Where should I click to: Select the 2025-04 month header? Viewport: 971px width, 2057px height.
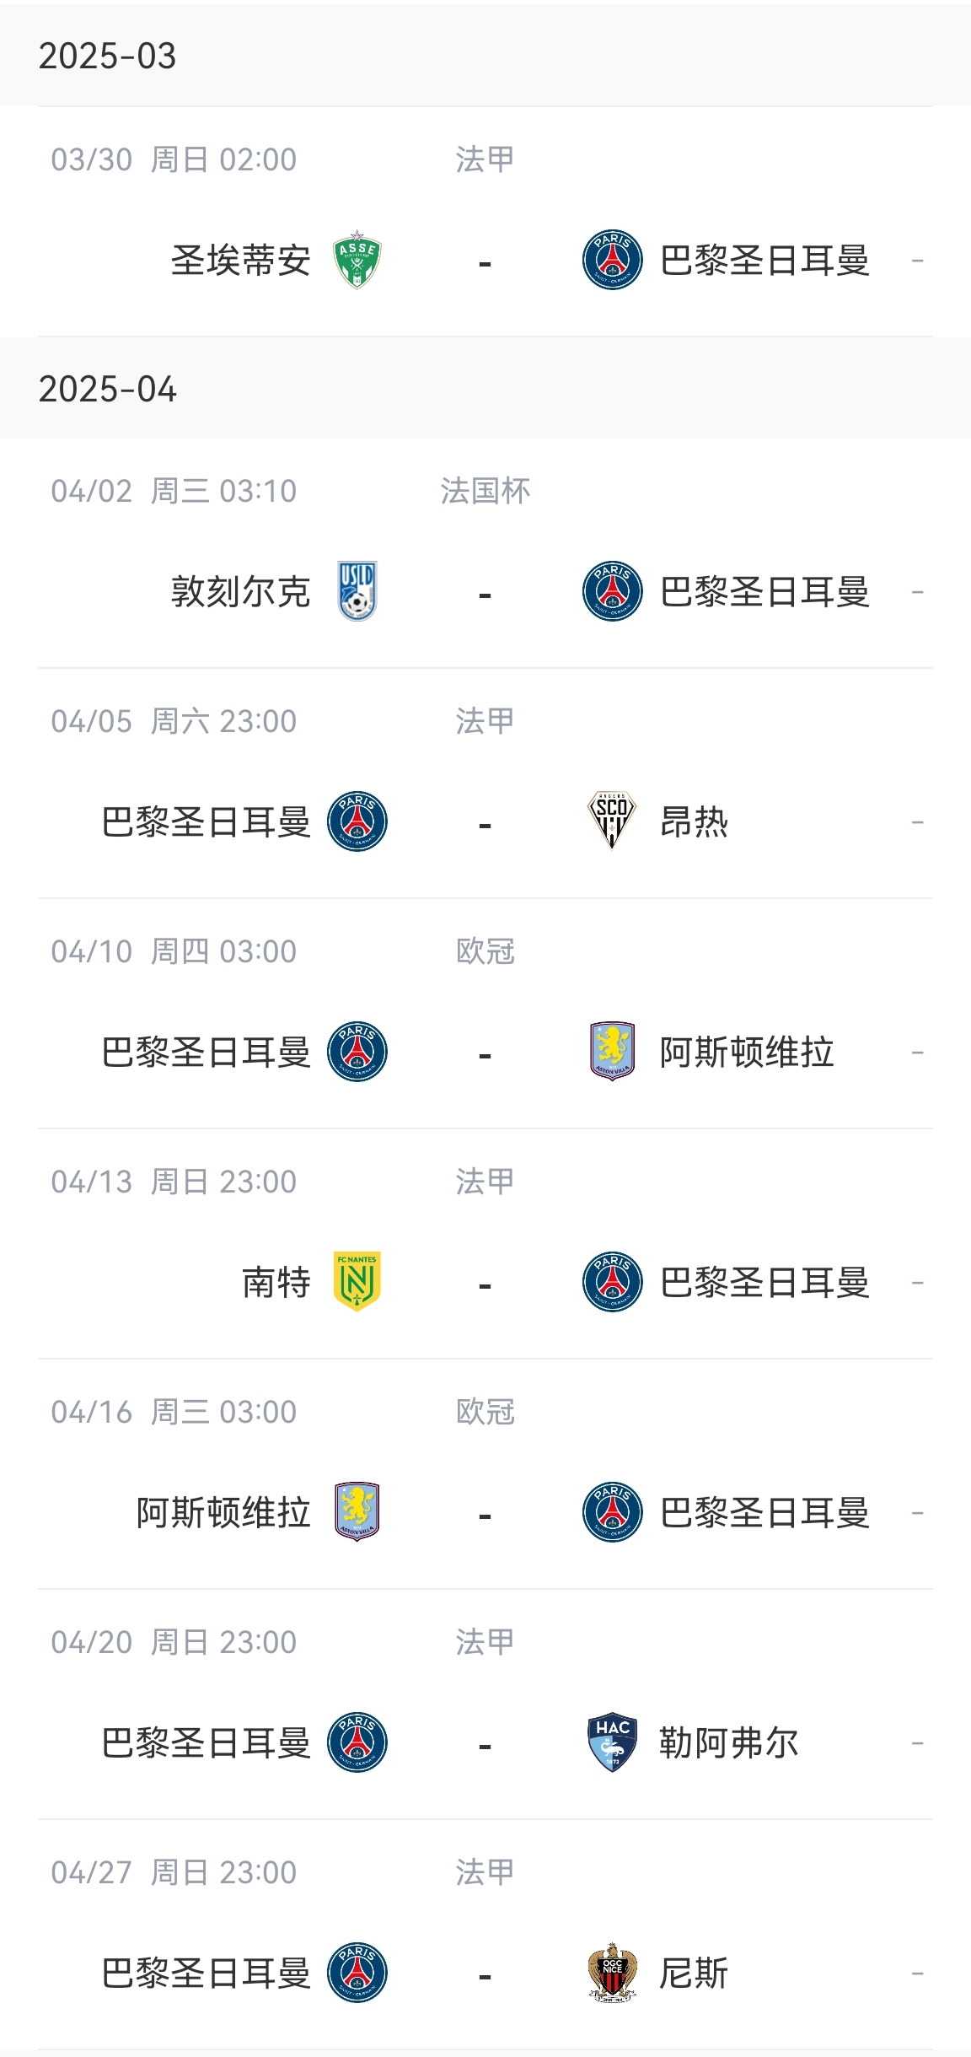pos(108,389)
